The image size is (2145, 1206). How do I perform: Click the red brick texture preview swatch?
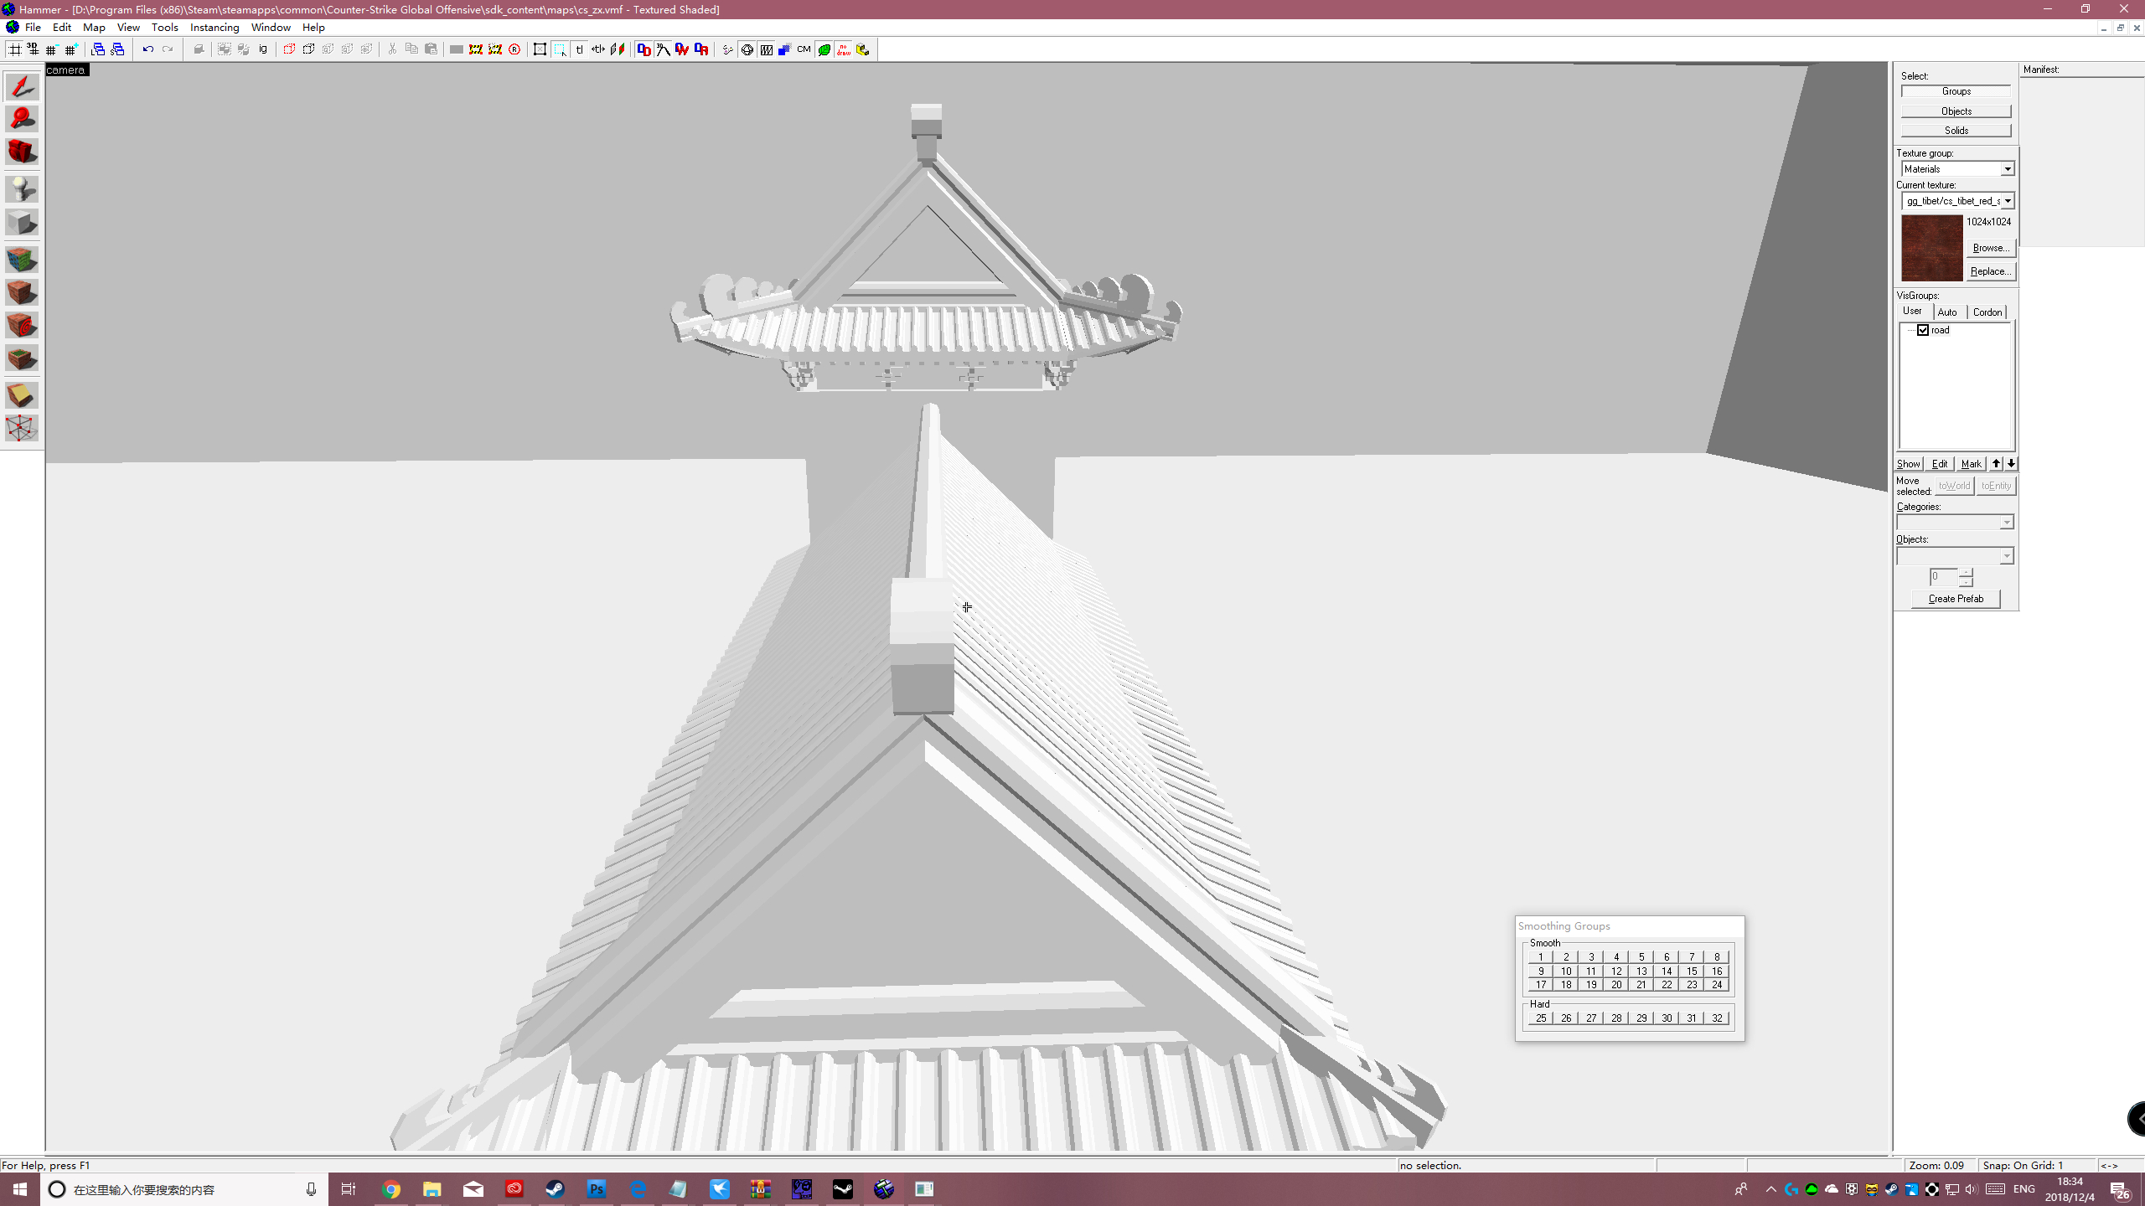tap(1931, 248)
